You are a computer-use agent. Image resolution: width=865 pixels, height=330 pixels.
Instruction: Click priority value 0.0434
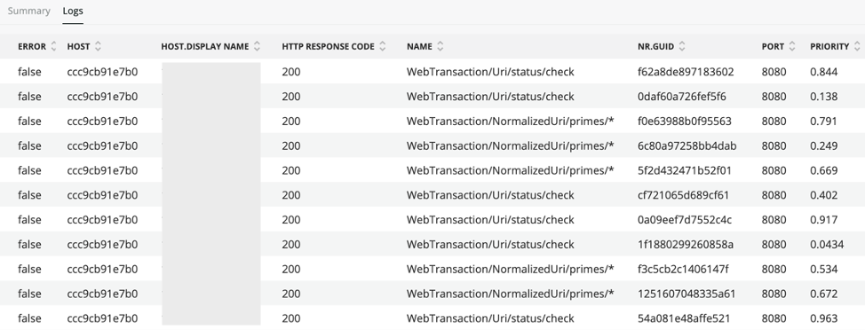[x=827, y=245]
